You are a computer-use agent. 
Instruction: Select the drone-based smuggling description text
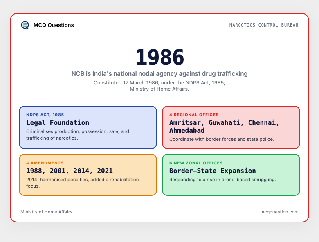tap(222, 180)
